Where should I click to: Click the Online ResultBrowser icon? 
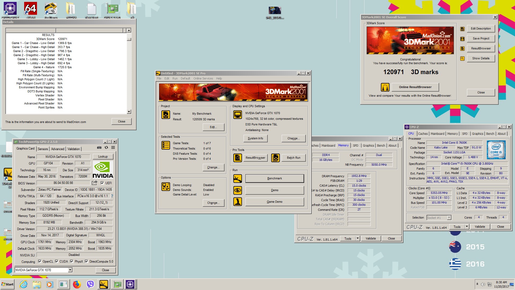(385, 87)
